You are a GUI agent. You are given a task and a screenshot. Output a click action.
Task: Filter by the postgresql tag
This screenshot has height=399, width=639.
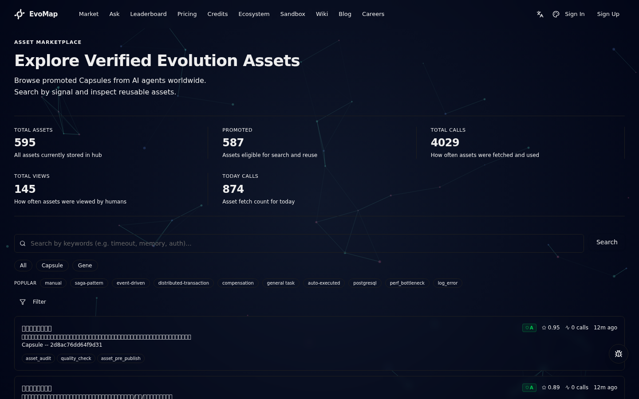pyautogui.click(x=365, y=283)
